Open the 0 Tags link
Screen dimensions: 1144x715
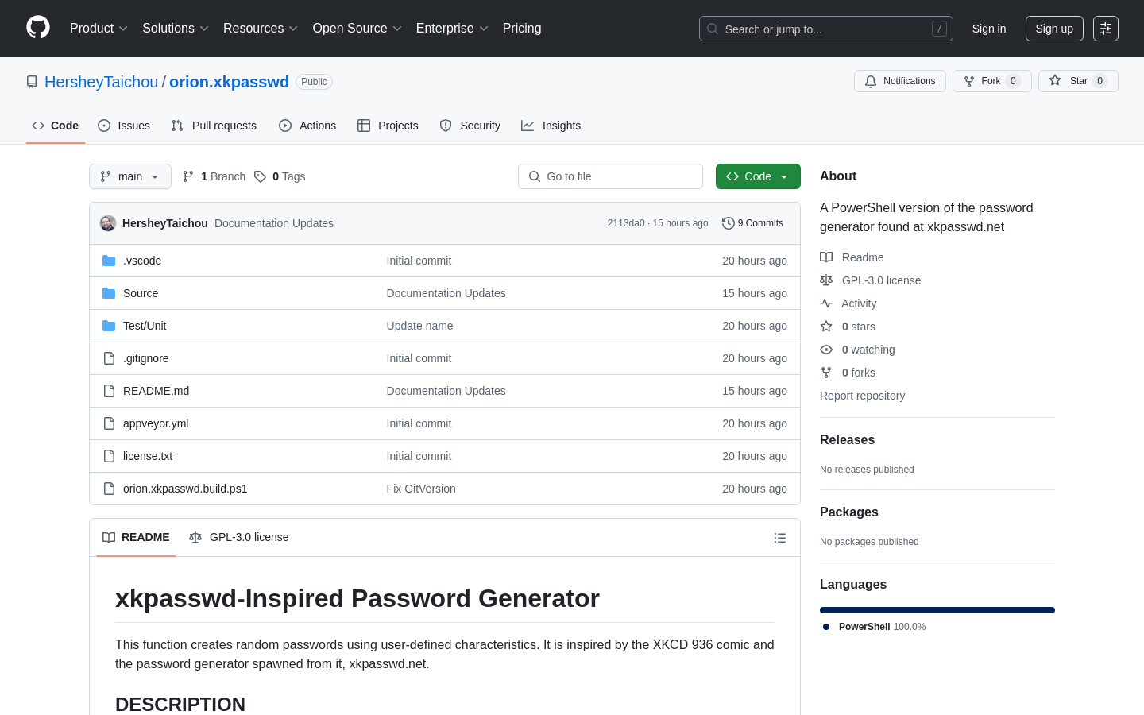tap(280, 176)
